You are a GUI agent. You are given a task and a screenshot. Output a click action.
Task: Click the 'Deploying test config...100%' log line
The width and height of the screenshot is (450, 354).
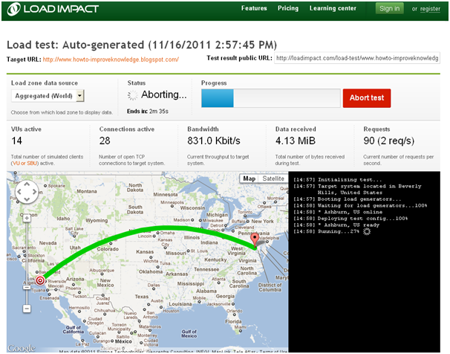pos(350,219)
